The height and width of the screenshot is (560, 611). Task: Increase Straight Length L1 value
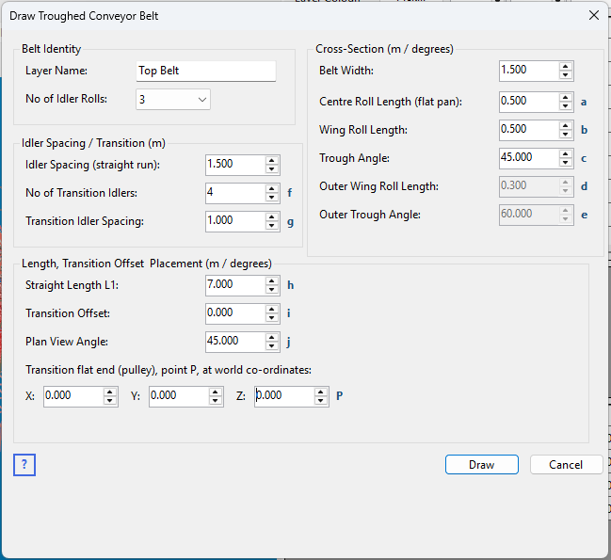272,280
